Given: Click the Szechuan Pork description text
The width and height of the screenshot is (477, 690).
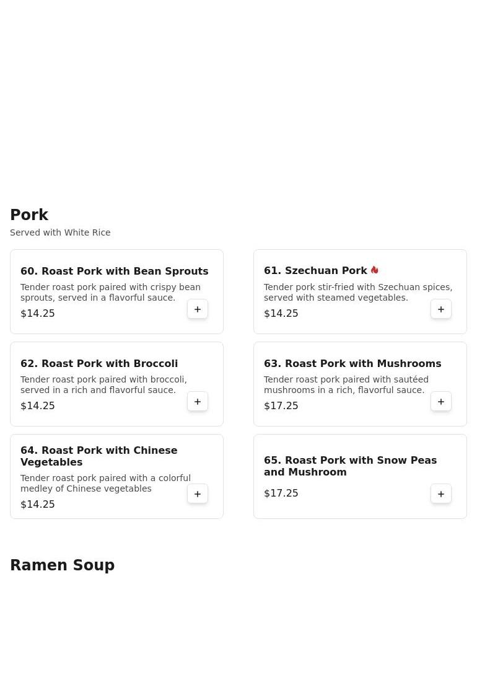Looking at the screenshot, I should 358,293.
